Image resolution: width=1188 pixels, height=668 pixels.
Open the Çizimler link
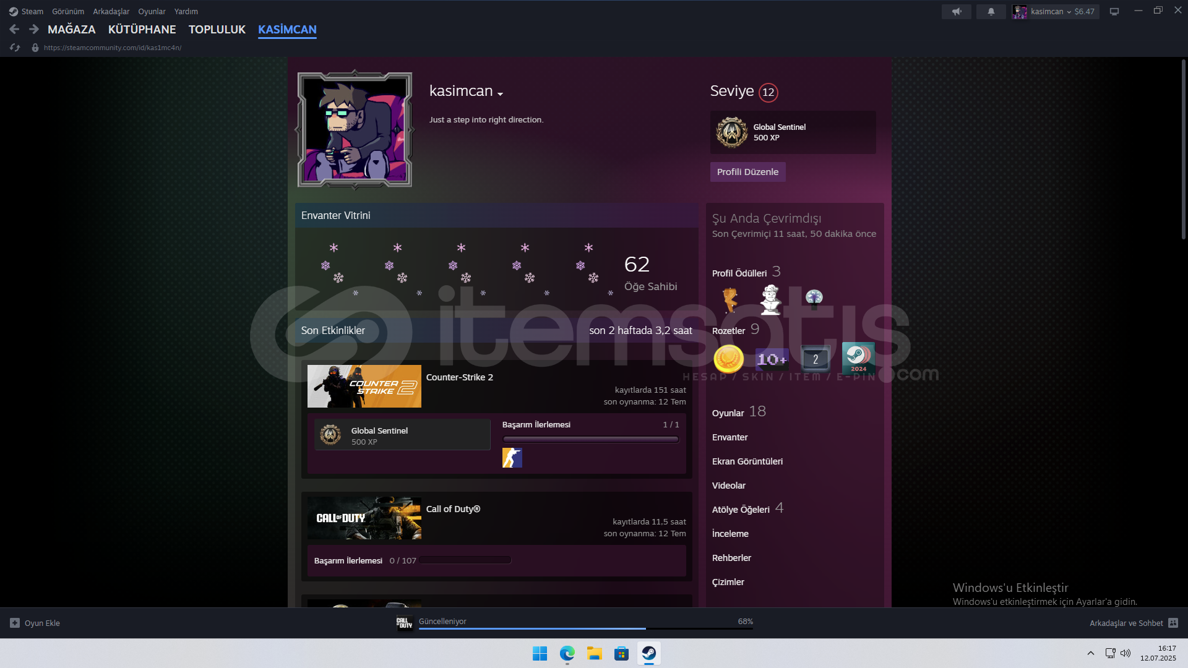pyautogui.click(x=728, y=582)
